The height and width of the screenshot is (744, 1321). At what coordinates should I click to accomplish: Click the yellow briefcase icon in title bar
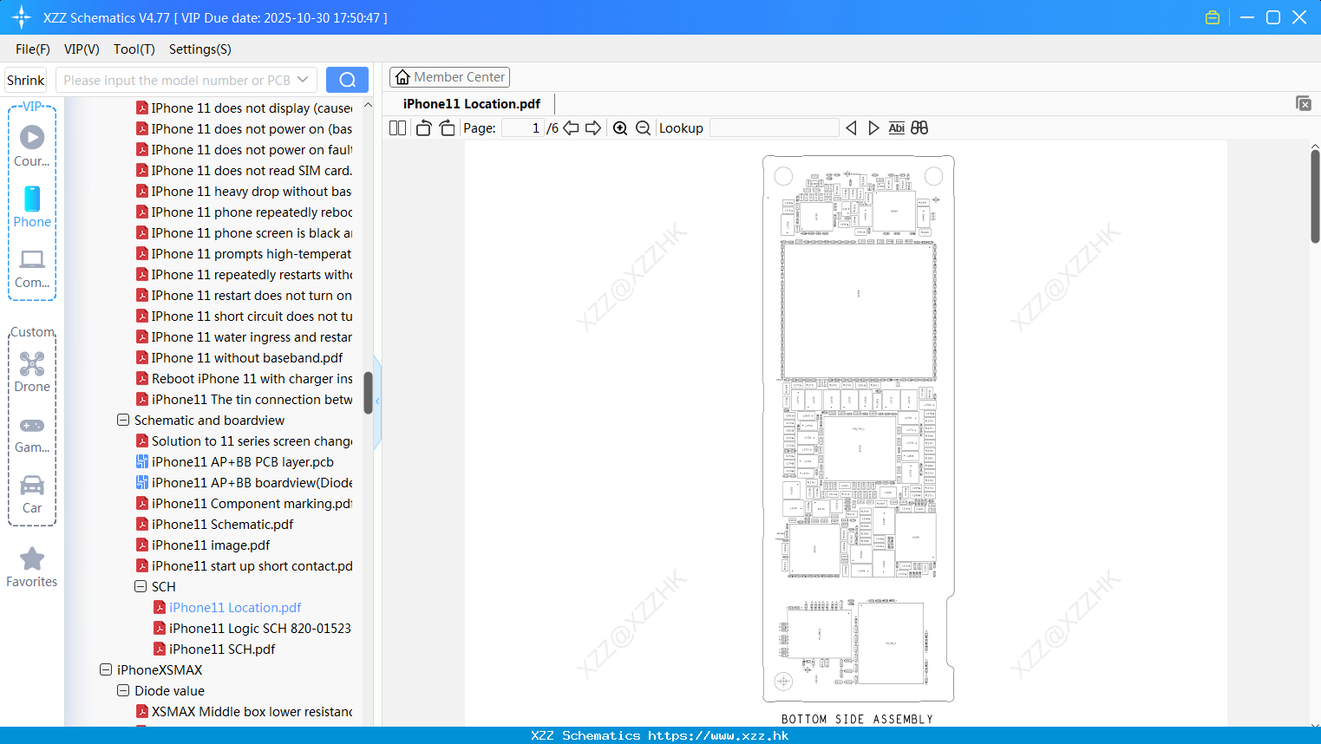(x=1213, y=17)
